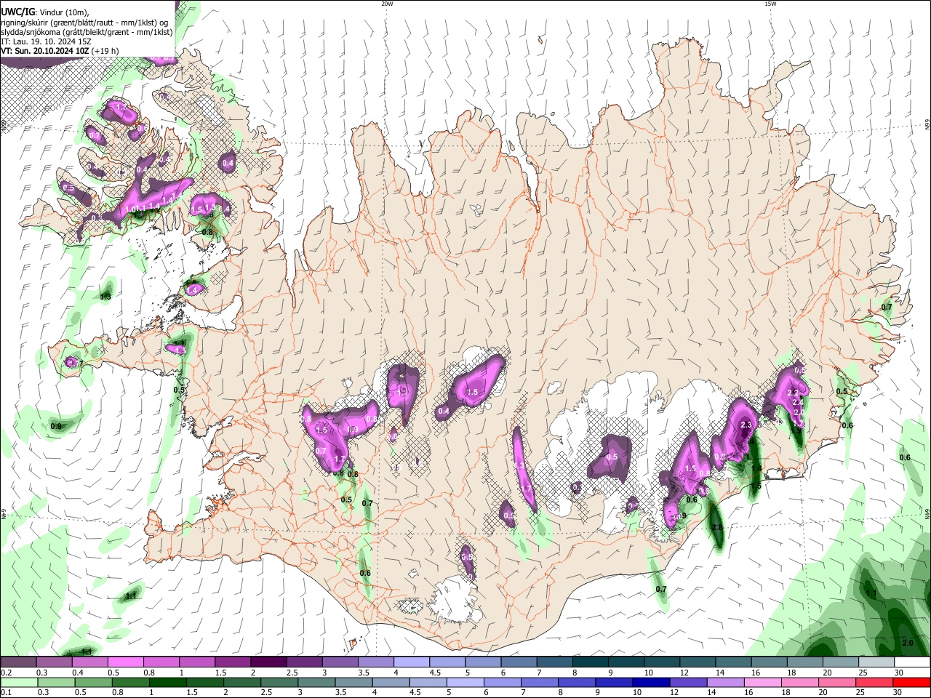Pick the upper legend swatch labelled 7
Screen dimensions: 931x698
[555, 662]
